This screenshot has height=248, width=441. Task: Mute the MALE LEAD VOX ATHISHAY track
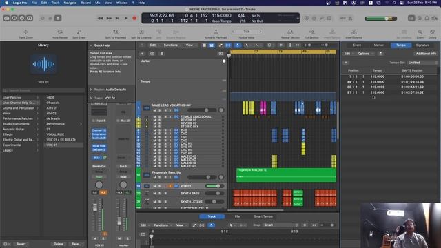pos(154,110)
